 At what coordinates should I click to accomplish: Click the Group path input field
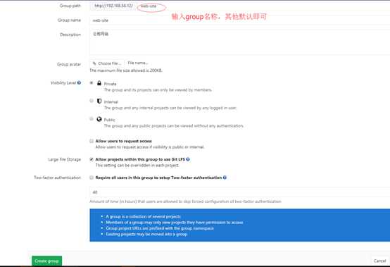coord(263,6)
